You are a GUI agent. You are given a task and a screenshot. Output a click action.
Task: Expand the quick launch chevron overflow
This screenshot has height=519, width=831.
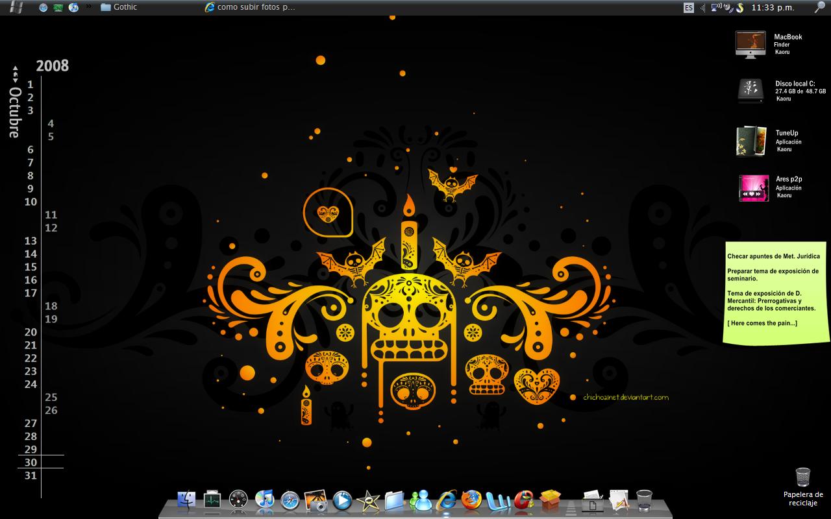point(89,7)
